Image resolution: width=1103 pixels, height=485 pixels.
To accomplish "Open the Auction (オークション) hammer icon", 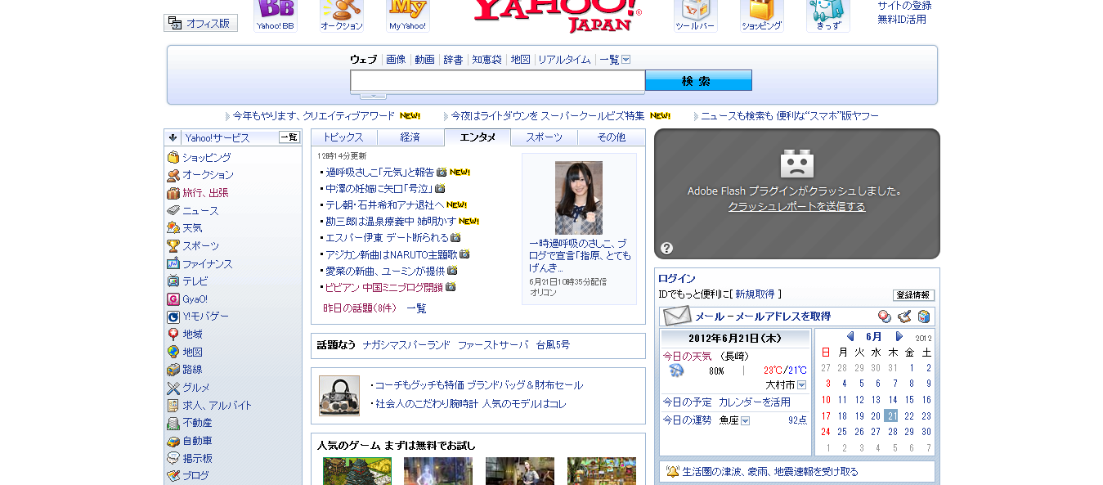I will (x=342, y=9).
